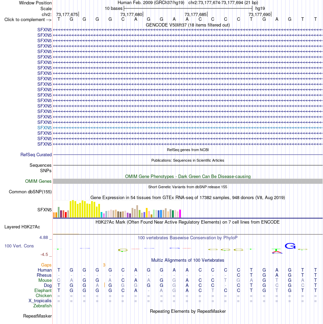The image size is (323, 324).
Task: Click the X_tropicalis alignment row label
Action: (40, 301)
